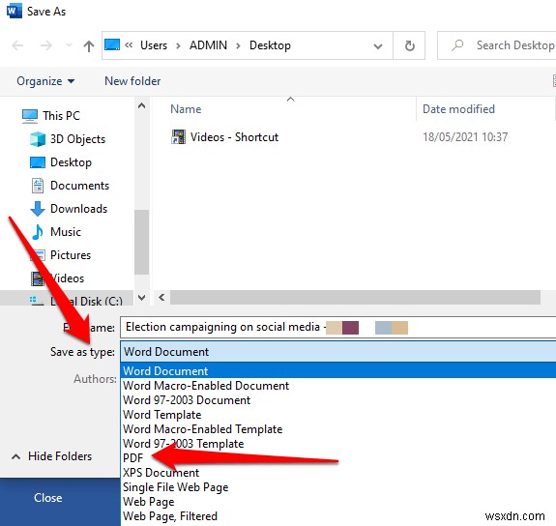This screenshot has height=526, width=556.
Task: Sort files by Date modified column
Action: 458,109
